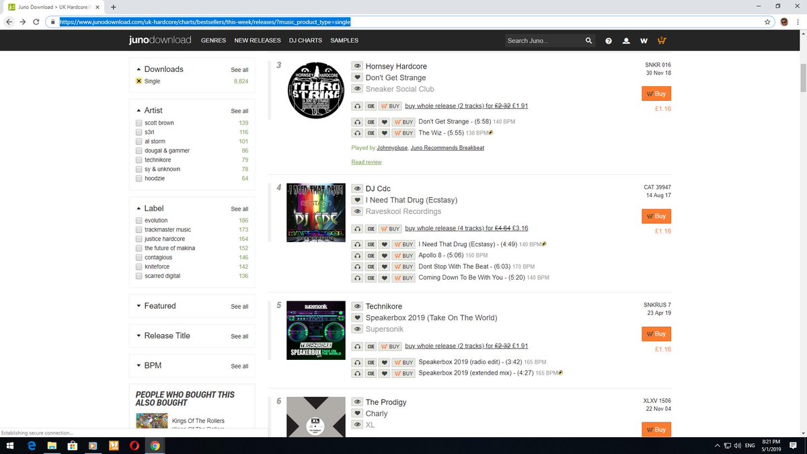Buy Speakerbox 2019 release orange button
Viewport: 807px width, 454px height.
click(x=656, y=334)
